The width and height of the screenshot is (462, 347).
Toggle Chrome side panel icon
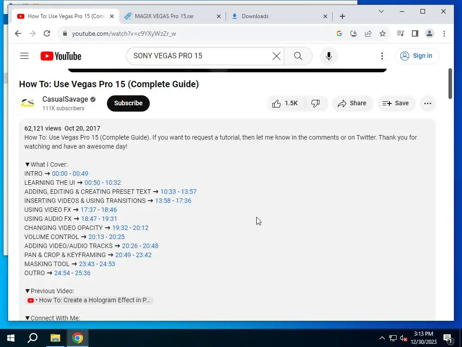coord(415,33)
